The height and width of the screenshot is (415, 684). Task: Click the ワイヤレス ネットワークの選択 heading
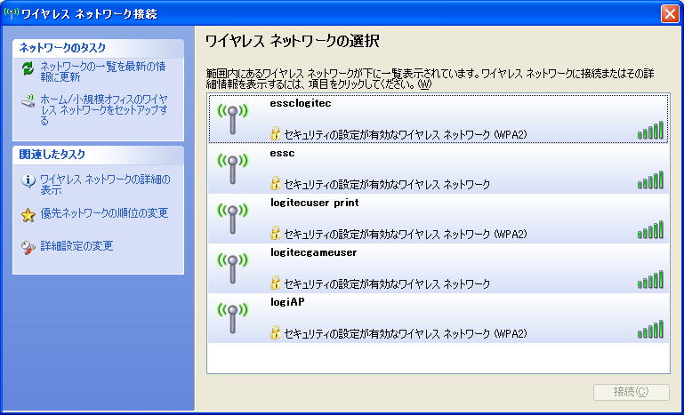(293, 42)
